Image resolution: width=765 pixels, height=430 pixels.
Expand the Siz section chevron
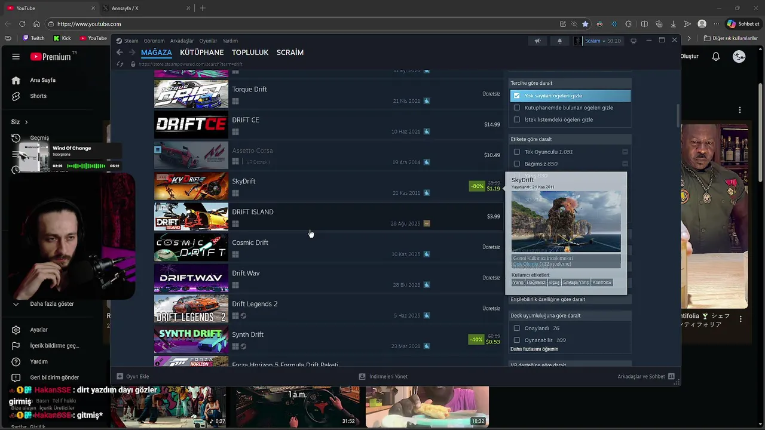pos(26,122)
